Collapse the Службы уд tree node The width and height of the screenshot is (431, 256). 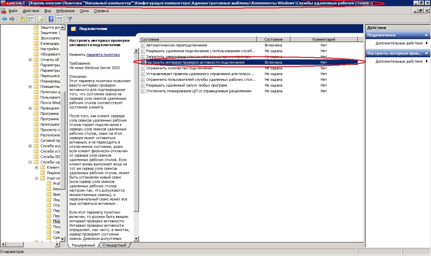(x=30, y=162)
